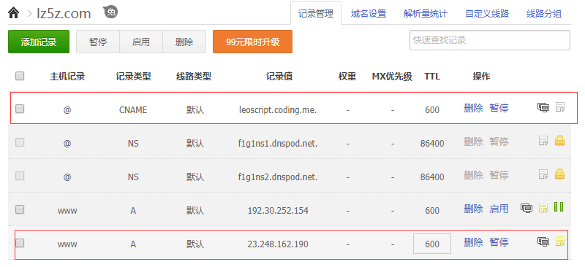Click 启用 link on the 192.30.252.154 row
The image size is (585, 267).
(x=499, y=209)
